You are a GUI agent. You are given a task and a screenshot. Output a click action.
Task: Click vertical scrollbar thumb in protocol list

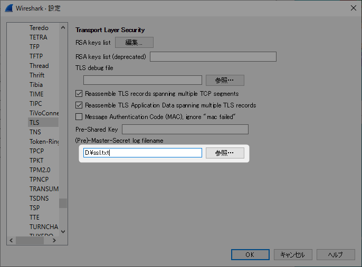[x=63, y=203]
